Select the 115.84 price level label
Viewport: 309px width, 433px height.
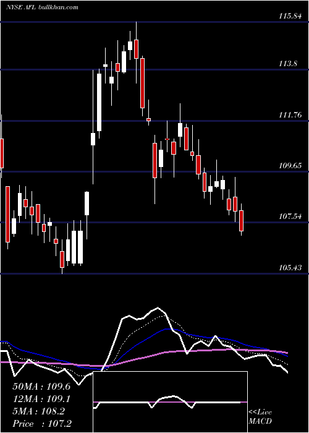click(290, 16)
